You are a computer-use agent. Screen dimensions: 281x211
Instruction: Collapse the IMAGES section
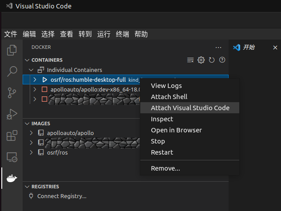tap(27, 123)
